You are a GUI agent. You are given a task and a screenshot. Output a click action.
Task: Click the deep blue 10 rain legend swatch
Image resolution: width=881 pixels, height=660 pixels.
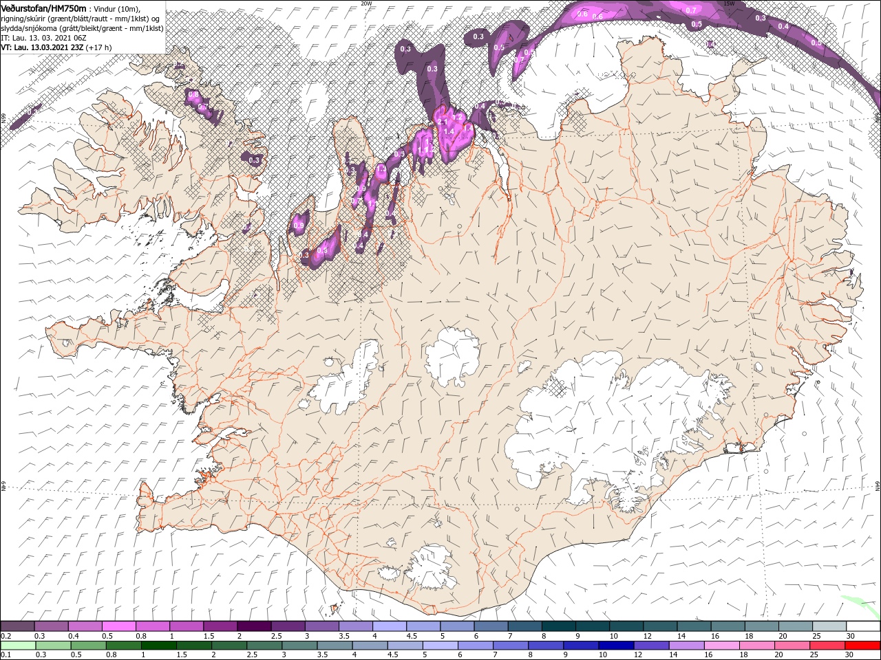(616, 646)
